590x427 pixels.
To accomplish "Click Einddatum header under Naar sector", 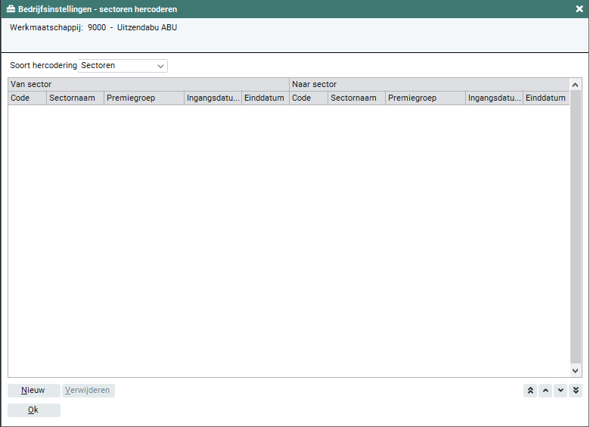I will 546,98.
